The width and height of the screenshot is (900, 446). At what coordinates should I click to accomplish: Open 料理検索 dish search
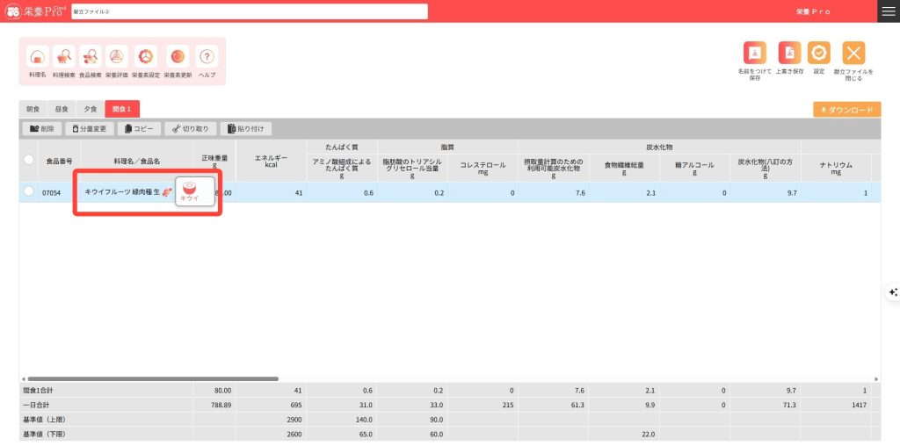(63, 57)
